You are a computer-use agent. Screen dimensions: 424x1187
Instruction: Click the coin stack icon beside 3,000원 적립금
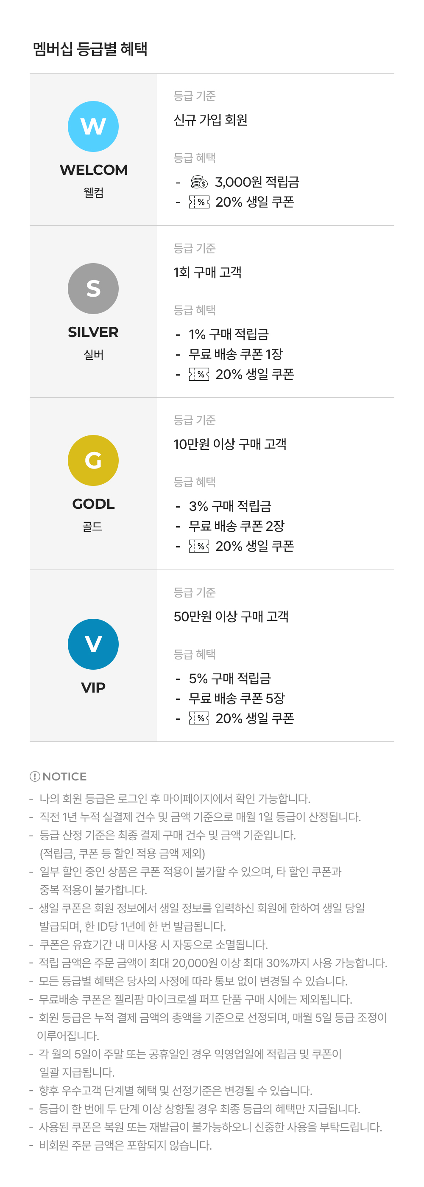(199, 182)
